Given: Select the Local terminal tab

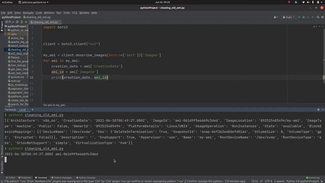Looking at the screenshot, I should pyautogui.click(x=22, y=110).
